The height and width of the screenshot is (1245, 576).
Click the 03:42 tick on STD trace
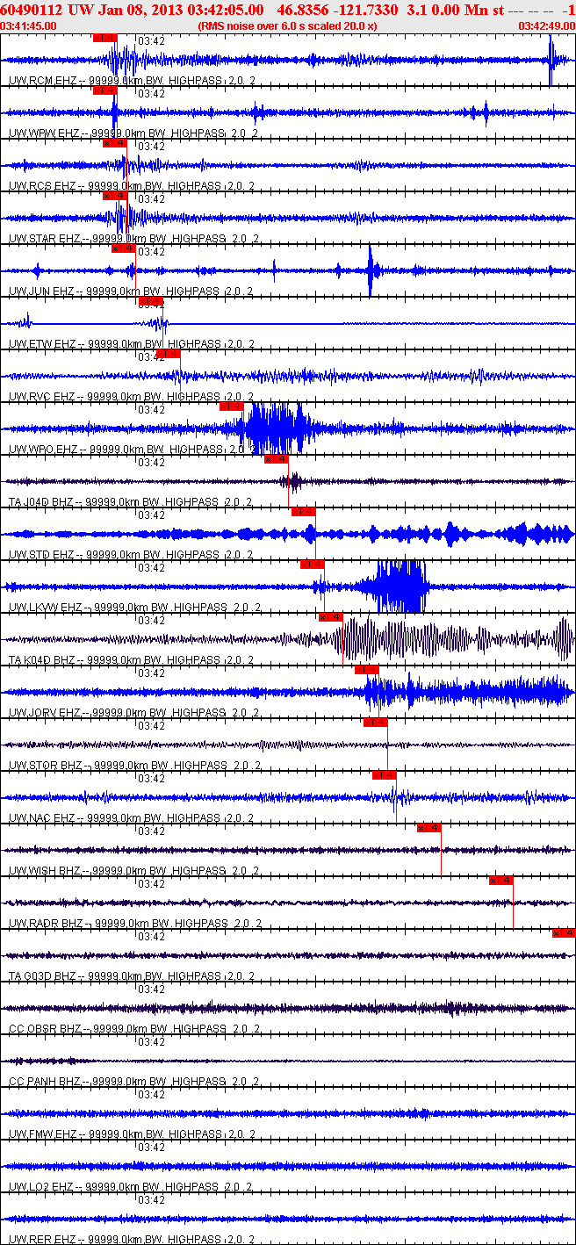click(152, 515)
